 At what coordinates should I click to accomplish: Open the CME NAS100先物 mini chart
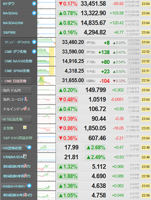click(47, 61)
